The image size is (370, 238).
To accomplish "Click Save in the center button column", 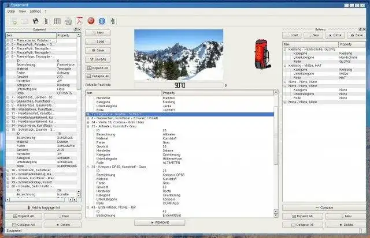I will (x=98, y=51).
